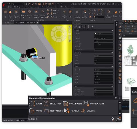Add a new drawing tab with plus
Viewport: 137px width, 129px height.
tap(38, 23)
